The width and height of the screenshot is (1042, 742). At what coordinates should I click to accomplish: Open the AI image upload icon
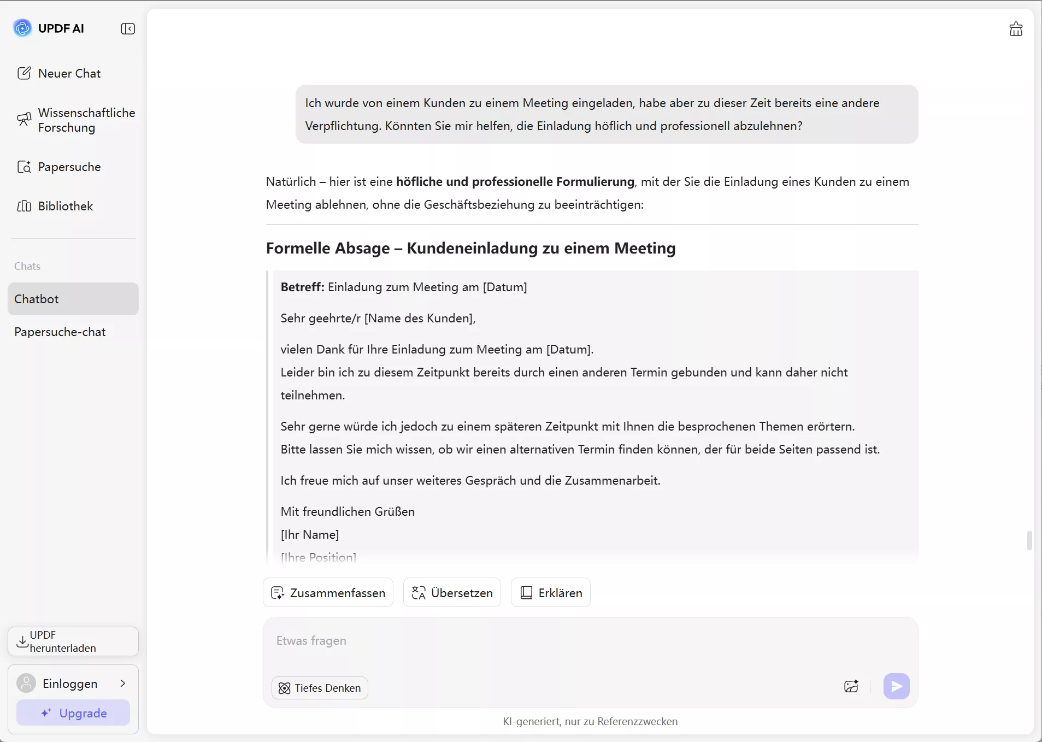click(851, 687)
